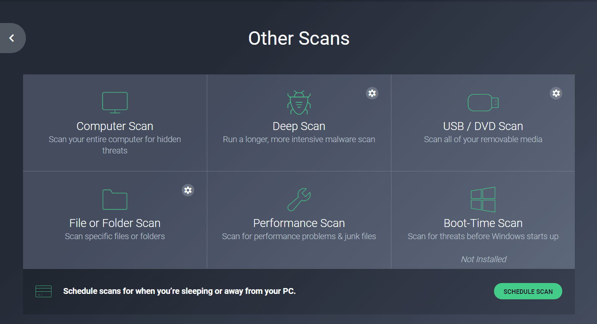Open the Other Scans header area
The width and height of the screenshot is (597, 324).
click(298, 38)
